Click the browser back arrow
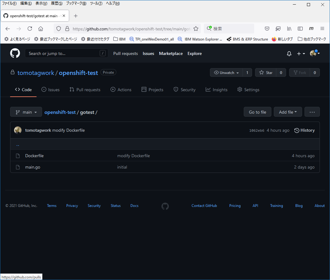Screen dimensions: 330x280 (8, 29)
